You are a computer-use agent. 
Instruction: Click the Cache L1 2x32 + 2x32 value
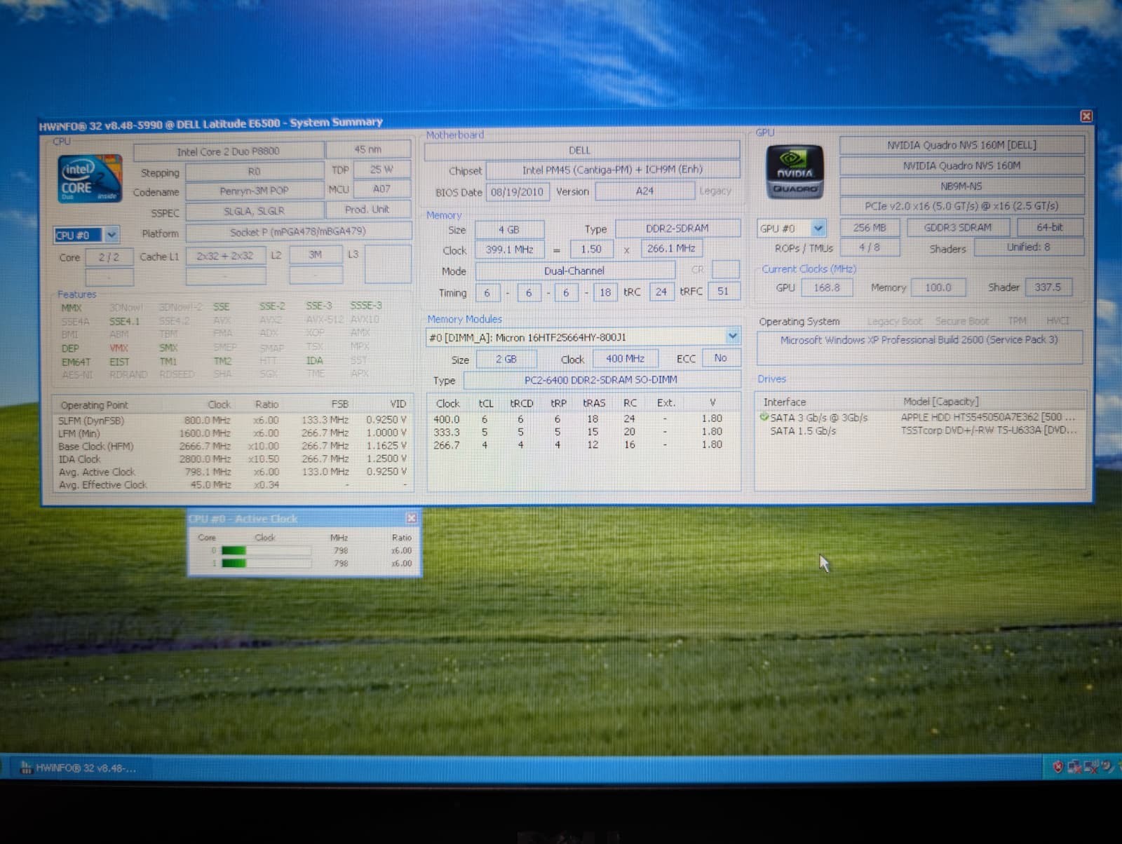225,256
